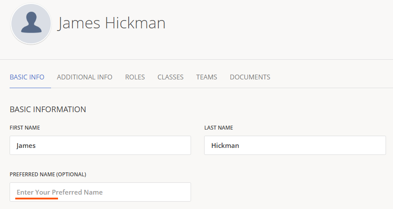Click the divider line below the profile header

click(196, 59)
